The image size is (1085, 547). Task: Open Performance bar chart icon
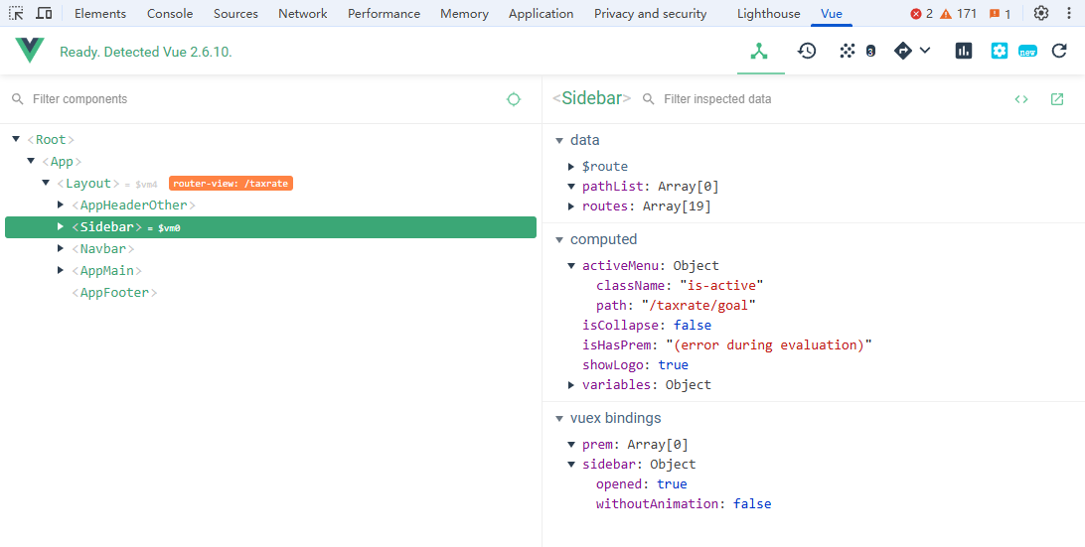tap(964, 51)
